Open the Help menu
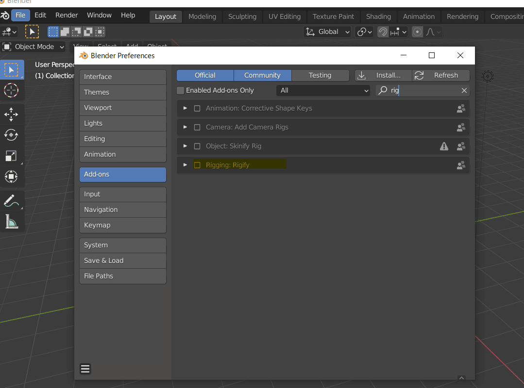The width and height of the screenshot is (524, 388). pos(128,16)
